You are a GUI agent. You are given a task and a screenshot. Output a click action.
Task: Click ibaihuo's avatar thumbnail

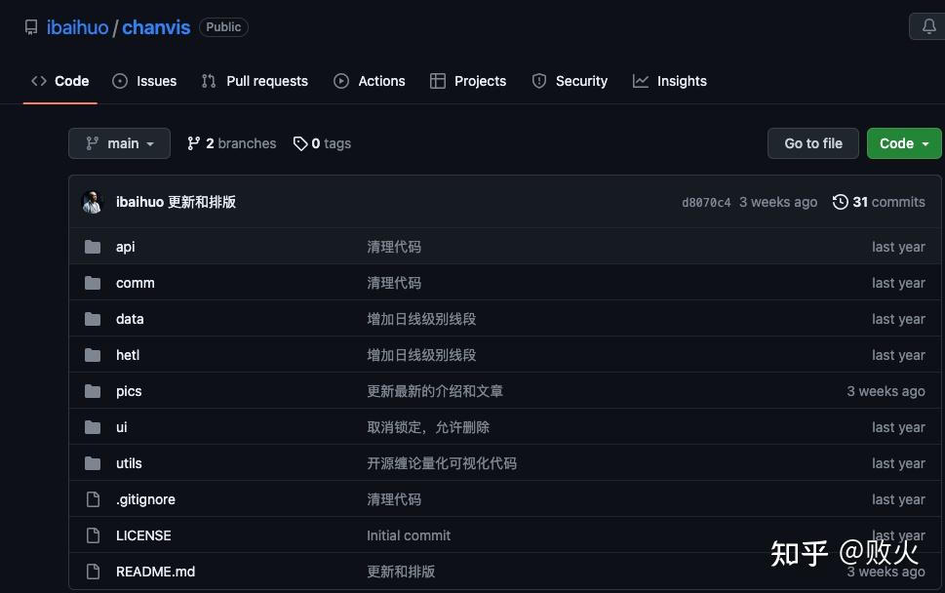tap(92, 202)
